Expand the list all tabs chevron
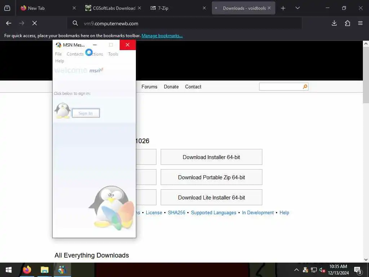Image resolution: width=369 pixels, height=277 pixels. click(297, 8)
